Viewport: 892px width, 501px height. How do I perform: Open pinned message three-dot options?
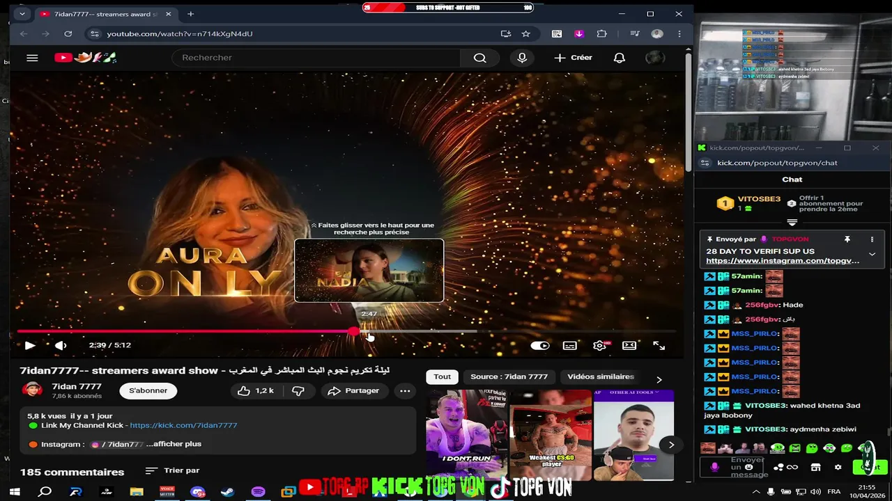[872, 239]
